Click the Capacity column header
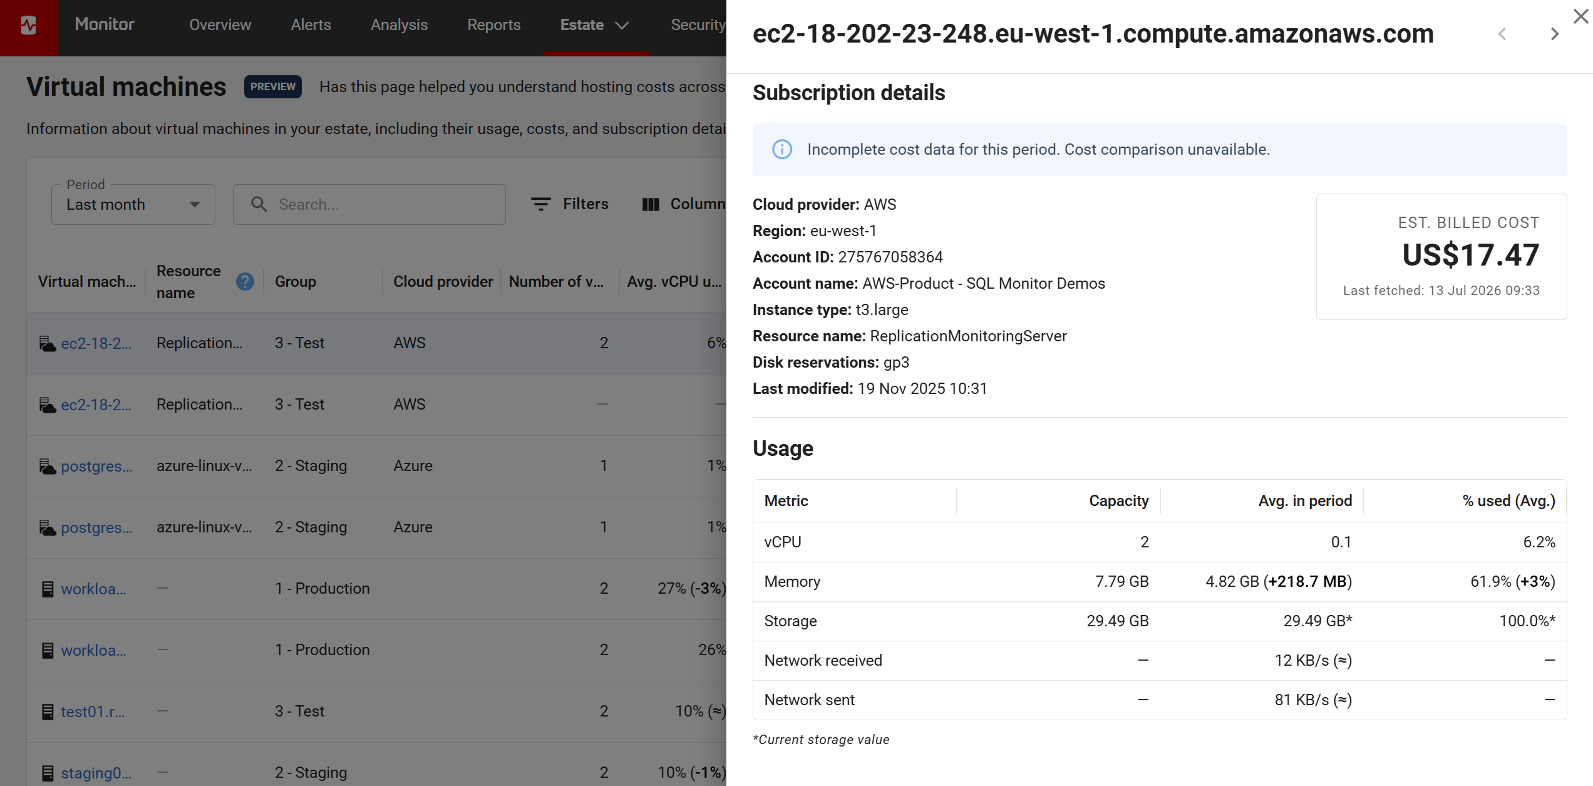This screenshot has width=1593, height=786. [x=1119, y=501]
